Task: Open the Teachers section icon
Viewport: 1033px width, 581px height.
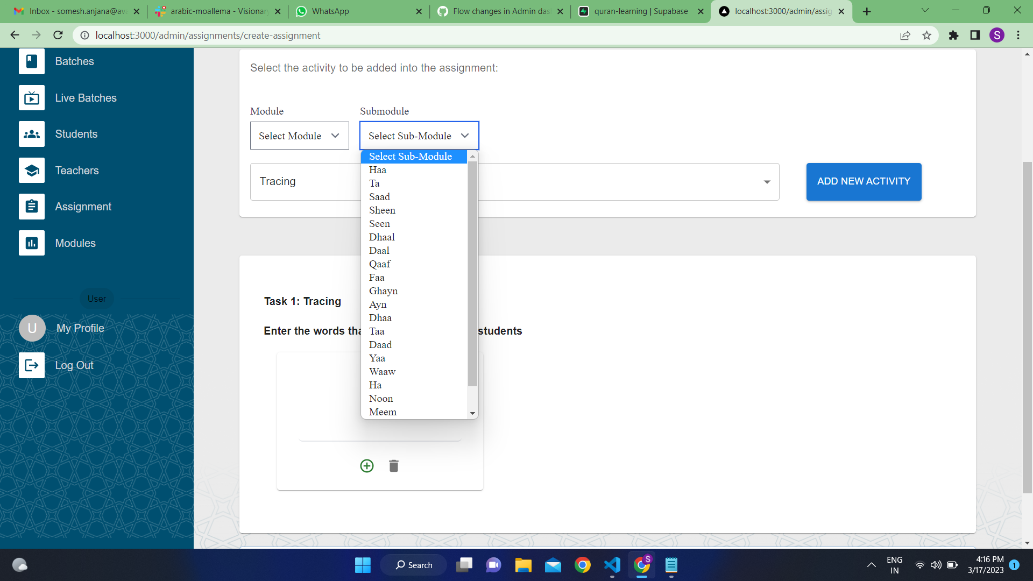Action: pyautogui.click(x=32, y=170)
